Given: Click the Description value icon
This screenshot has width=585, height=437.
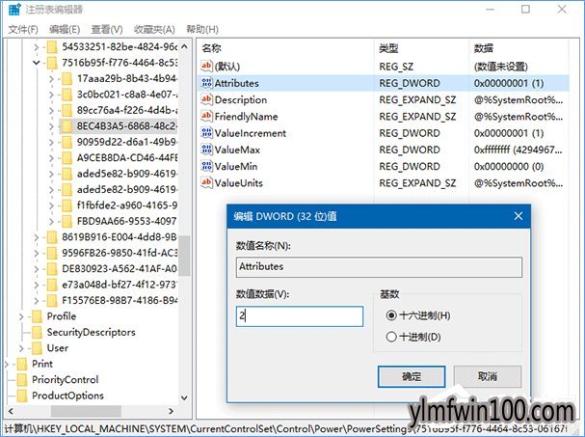Looking at the screenshot, I should (206, 99).
